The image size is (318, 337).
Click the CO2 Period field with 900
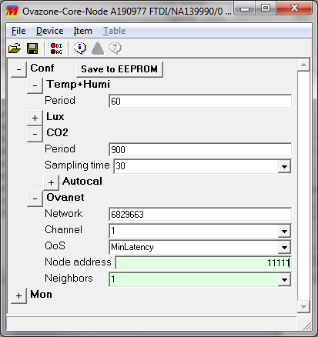[200, 149]
